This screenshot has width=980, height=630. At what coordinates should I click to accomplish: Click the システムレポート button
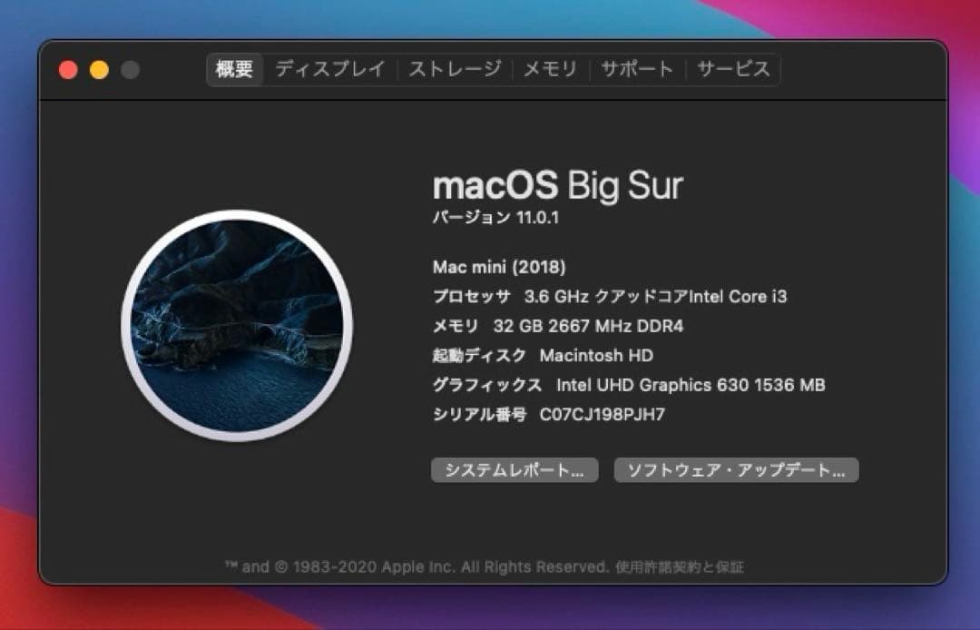[x=514, y=470]
